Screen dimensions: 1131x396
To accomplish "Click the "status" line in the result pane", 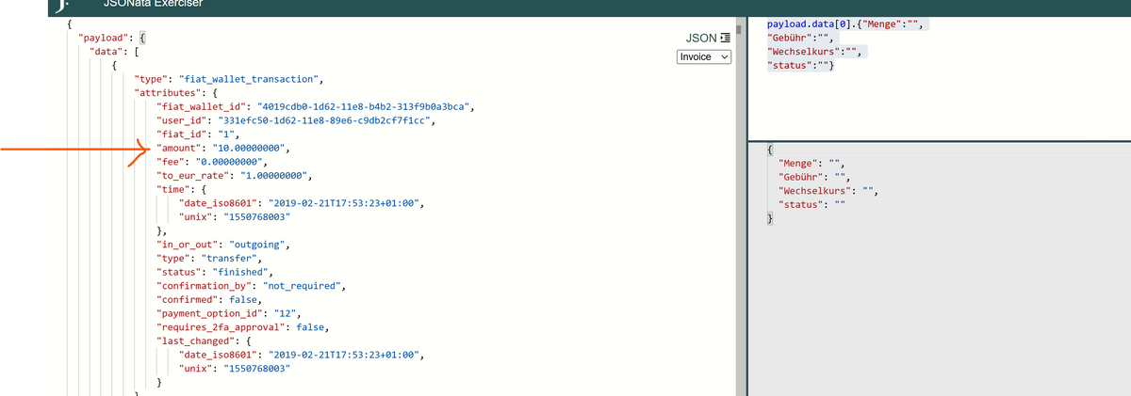I will coord(811,204).
